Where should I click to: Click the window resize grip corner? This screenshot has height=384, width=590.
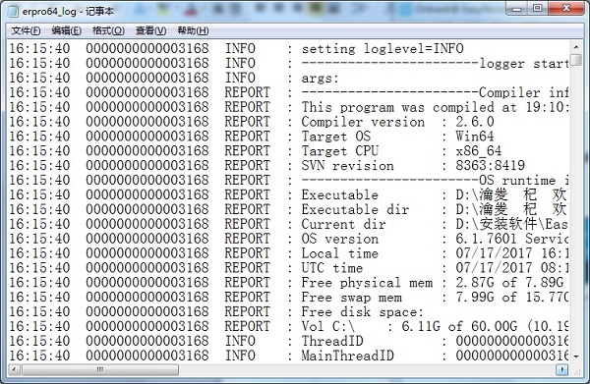576,370
